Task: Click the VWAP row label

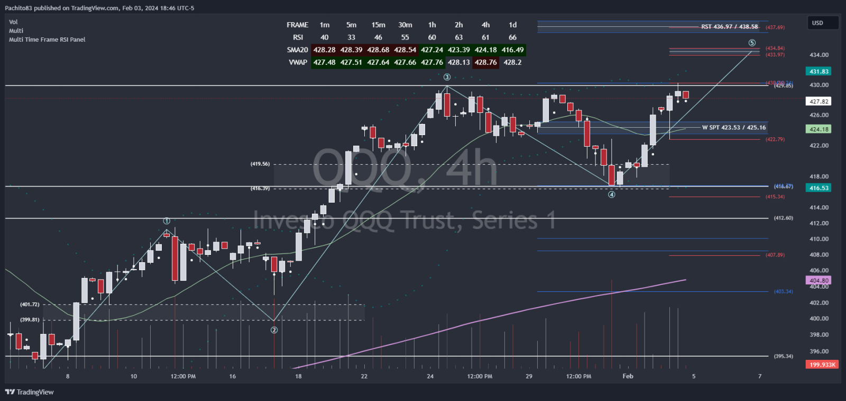Action: [298, 62]
